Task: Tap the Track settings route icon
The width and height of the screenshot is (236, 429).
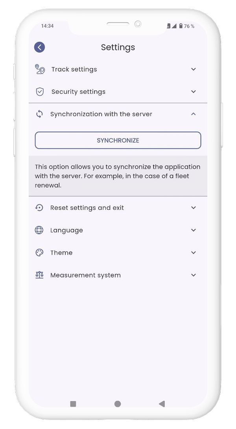Action: pos(40,69)
